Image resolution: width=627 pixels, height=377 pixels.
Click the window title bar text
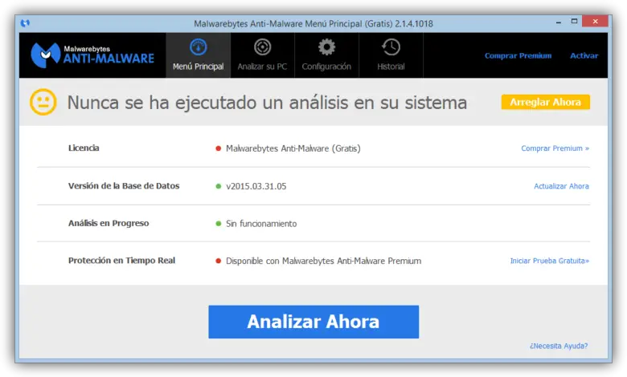313,23
